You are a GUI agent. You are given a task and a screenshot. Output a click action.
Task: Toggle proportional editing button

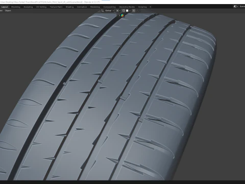pos(134,11)
